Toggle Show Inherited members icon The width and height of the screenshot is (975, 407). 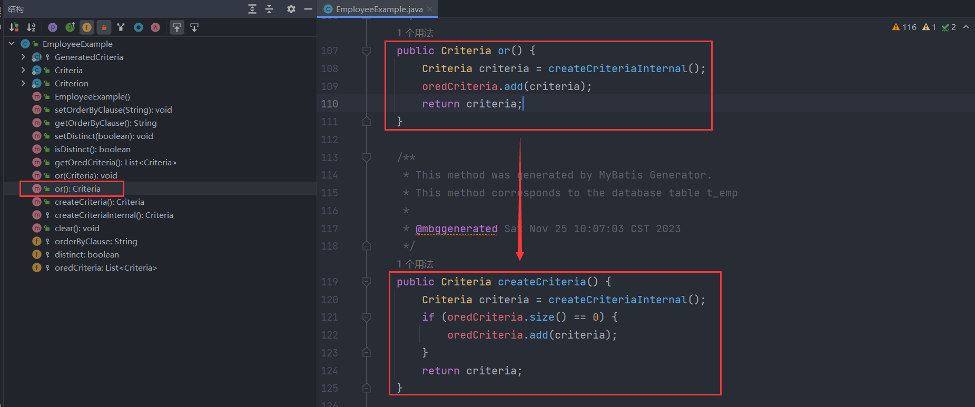[x=70, y=27]
